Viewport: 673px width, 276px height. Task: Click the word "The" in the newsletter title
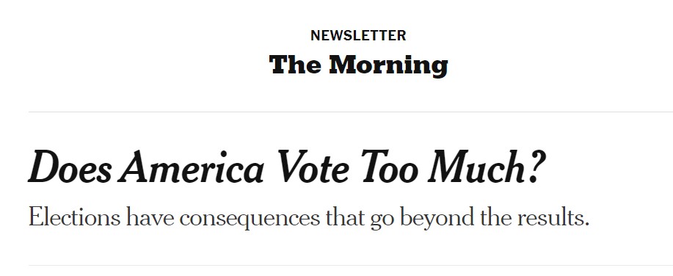295,65
